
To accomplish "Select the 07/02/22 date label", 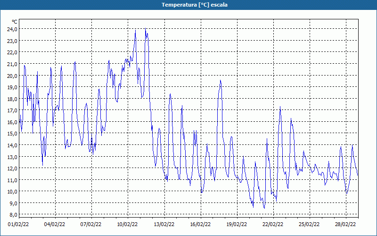I will point(91,224).
